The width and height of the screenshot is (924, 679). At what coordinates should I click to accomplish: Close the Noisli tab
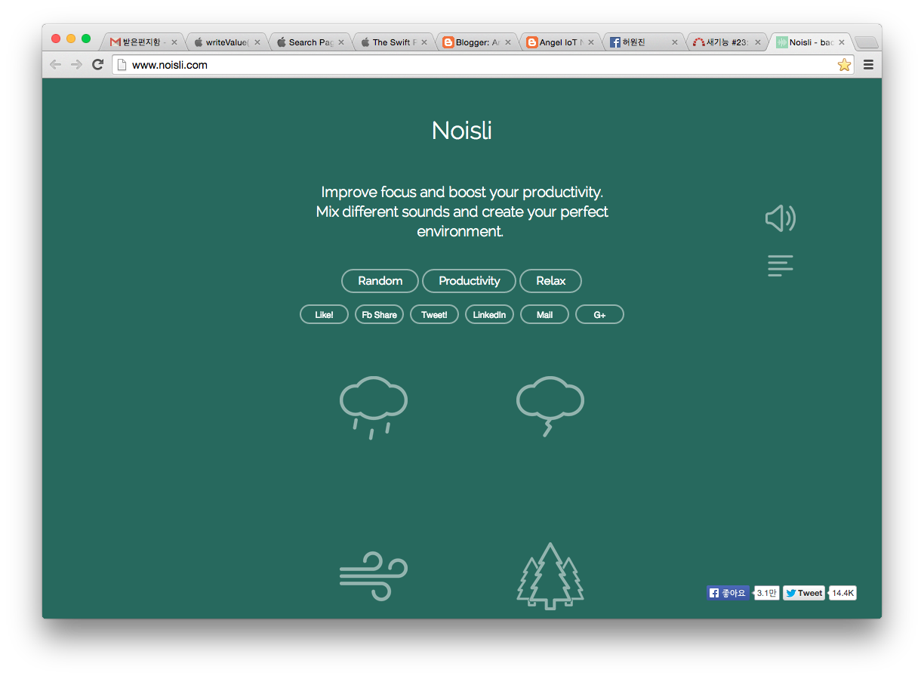[x=842, y=42]
